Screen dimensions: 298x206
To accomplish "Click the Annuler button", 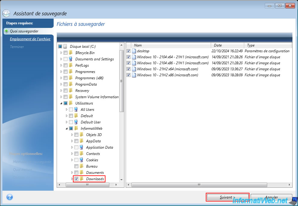I will coord(271,197).
